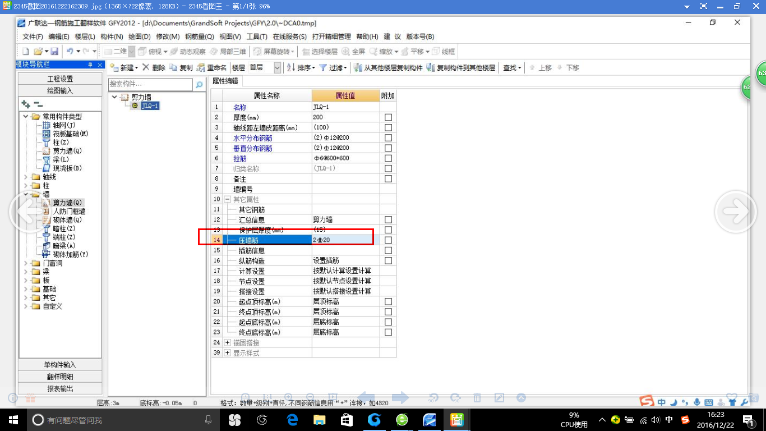Click 复制 (copy) component button
766x431 pixels.
(181, 67)
